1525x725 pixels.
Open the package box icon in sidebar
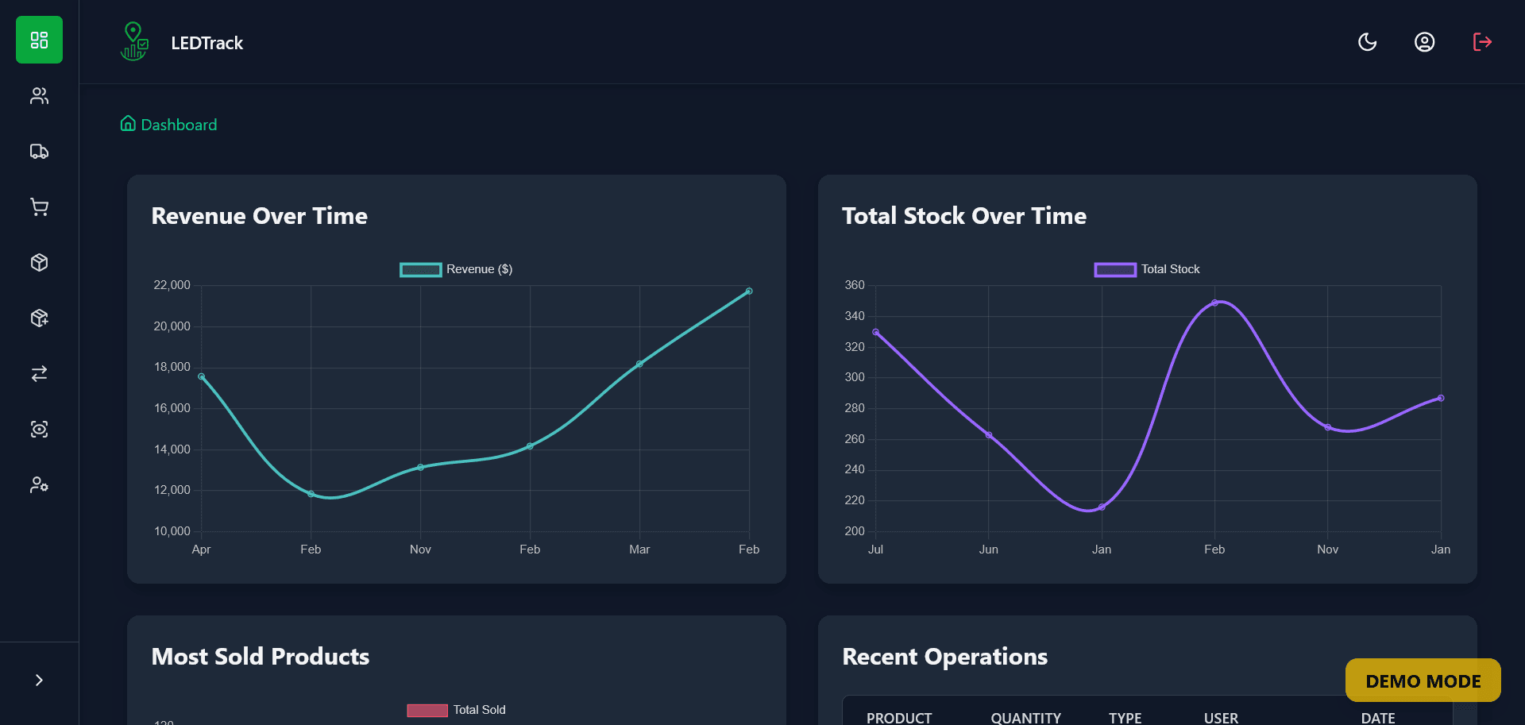point(39,263)
